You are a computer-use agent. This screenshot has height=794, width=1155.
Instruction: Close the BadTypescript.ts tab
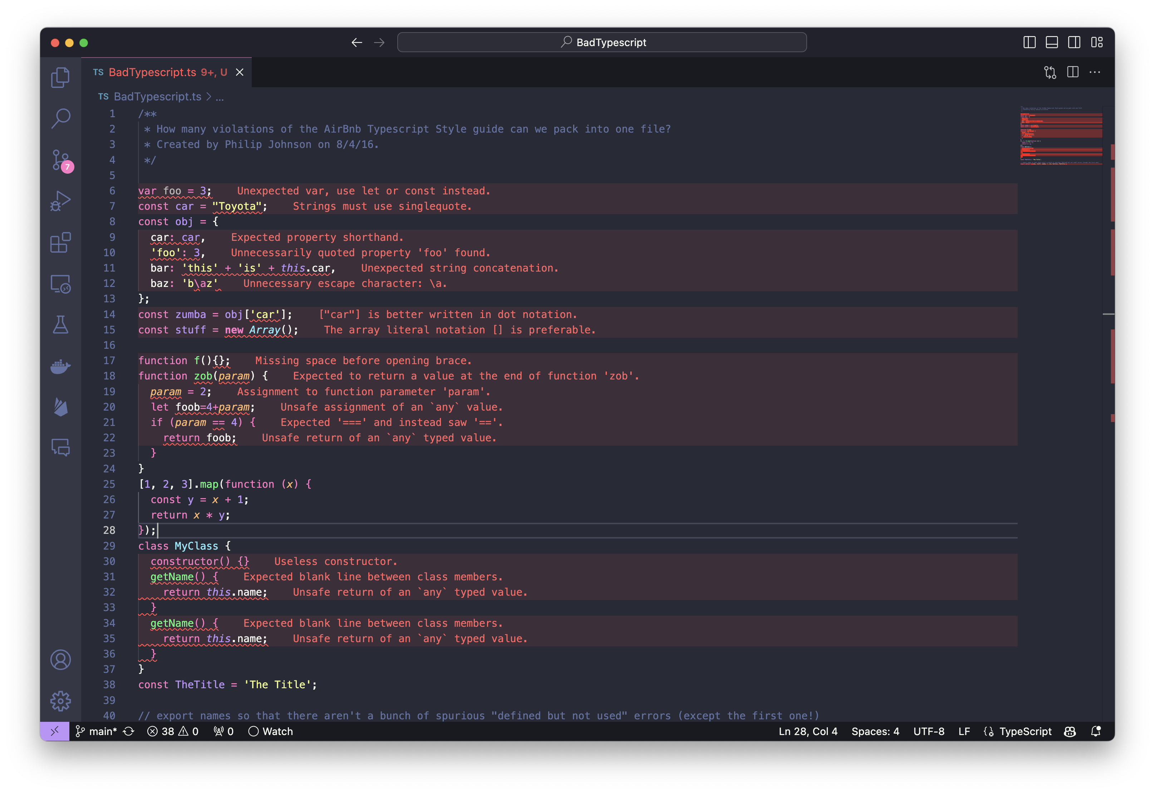click(x=240, y=73)
